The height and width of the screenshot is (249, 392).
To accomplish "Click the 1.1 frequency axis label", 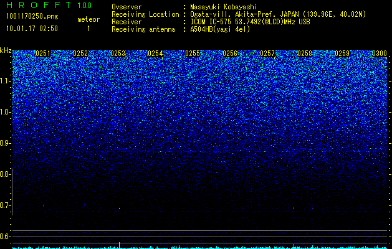I will 5,81.
